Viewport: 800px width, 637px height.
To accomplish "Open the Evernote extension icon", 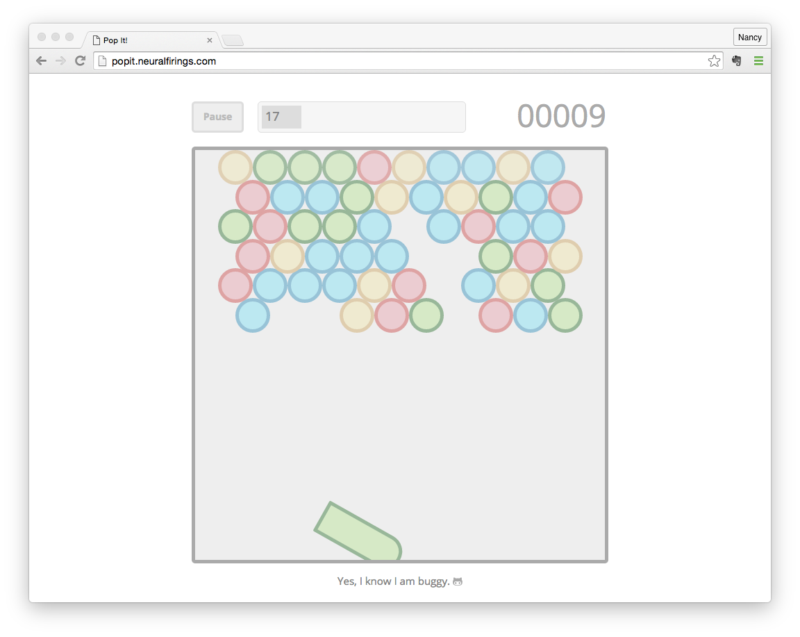I will coord(737,61).
